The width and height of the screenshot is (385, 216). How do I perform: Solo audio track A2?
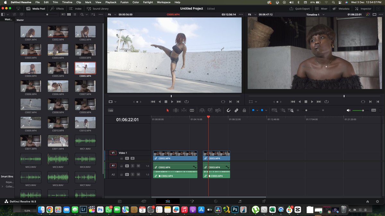coord(133,174)
